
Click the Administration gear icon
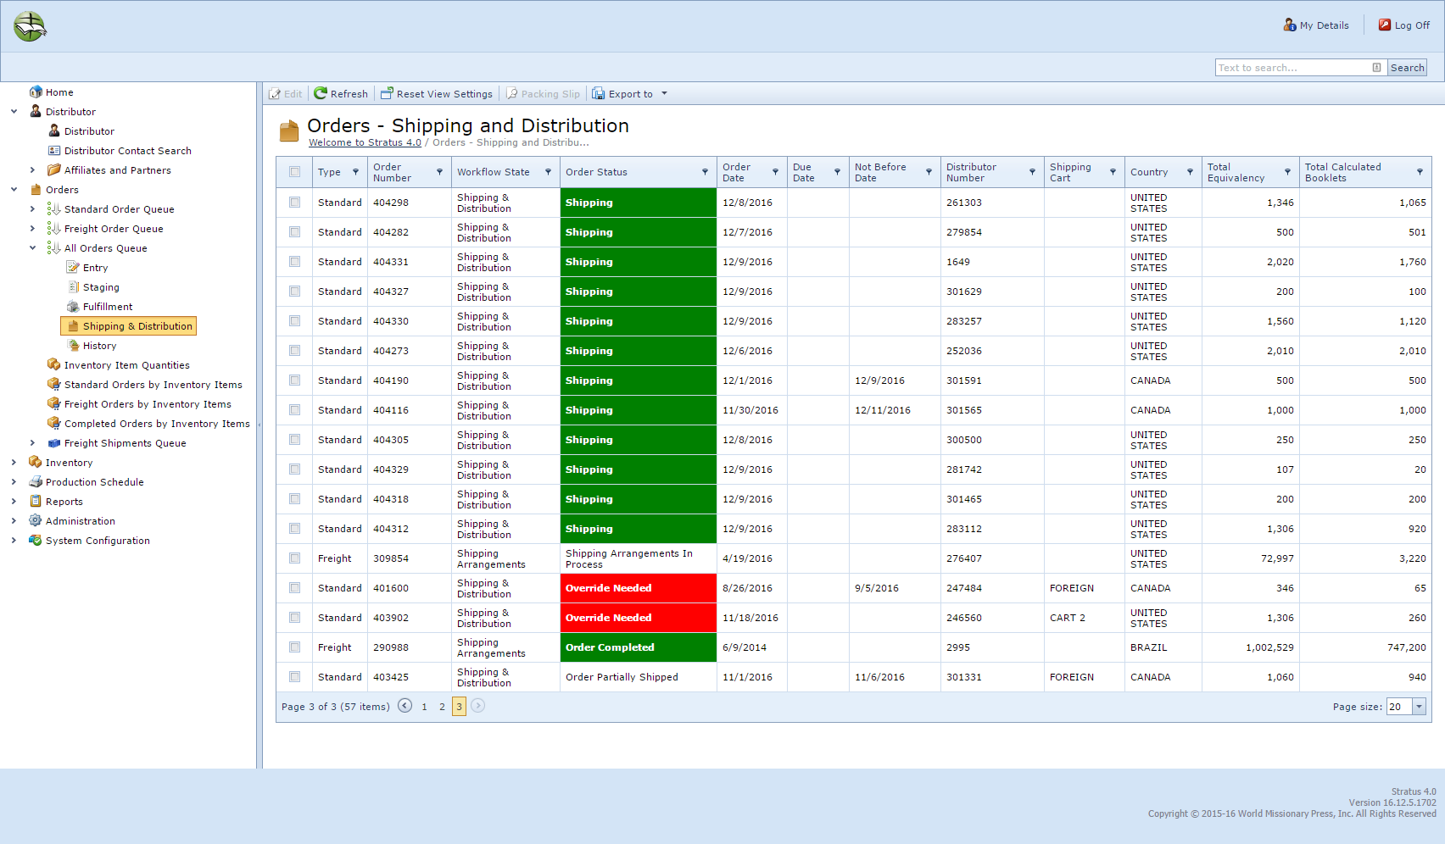pos(36,520)
